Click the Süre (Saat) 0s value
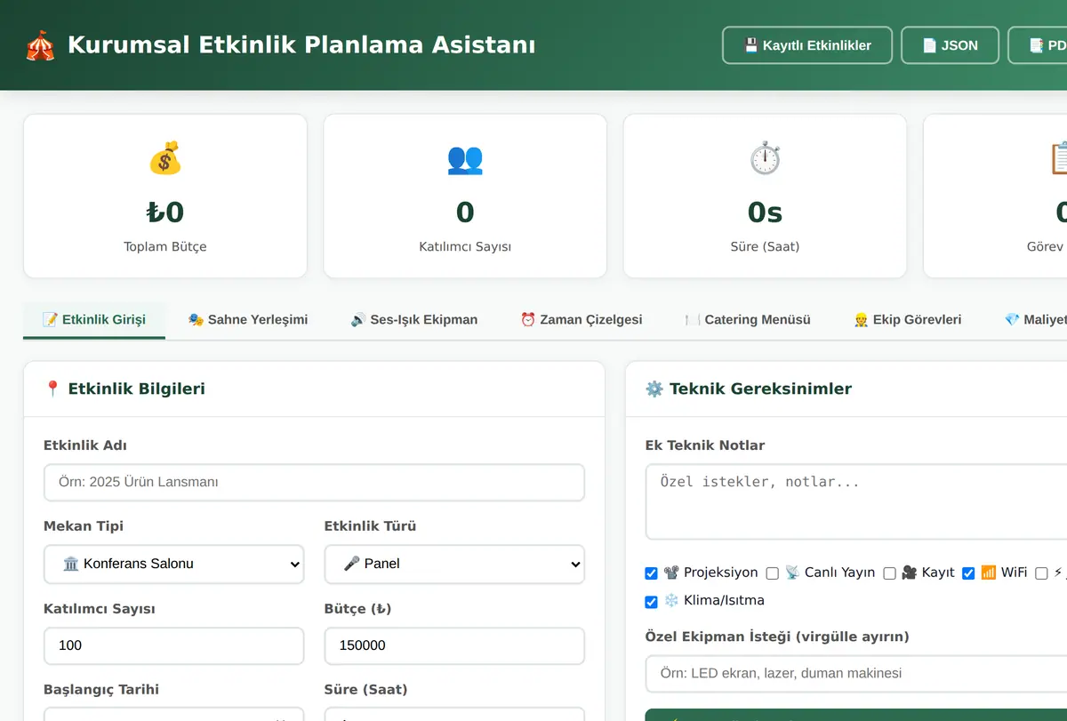Screen dimensions: 1067x721 pos(765,212)
